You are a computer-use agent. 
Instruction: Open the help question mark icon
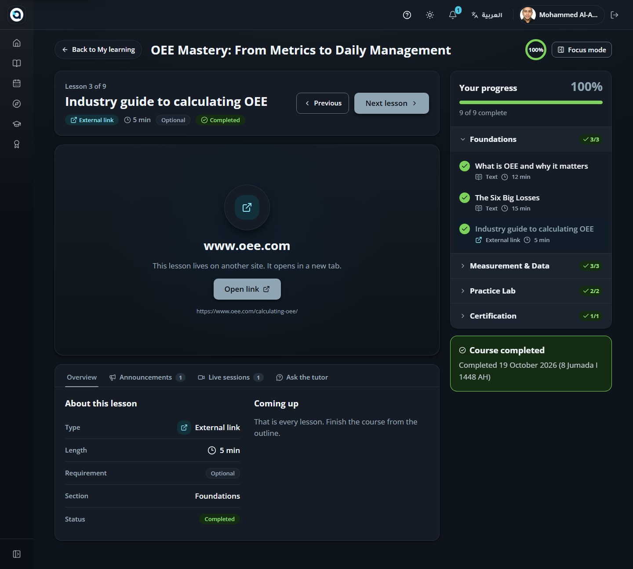point(407,15)
